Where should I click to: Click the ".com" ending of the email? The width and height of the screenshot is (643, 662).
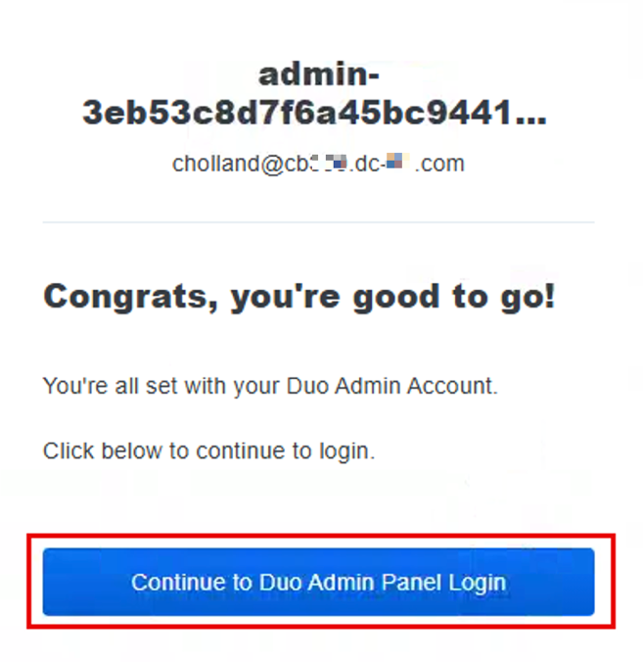[440, 164]
